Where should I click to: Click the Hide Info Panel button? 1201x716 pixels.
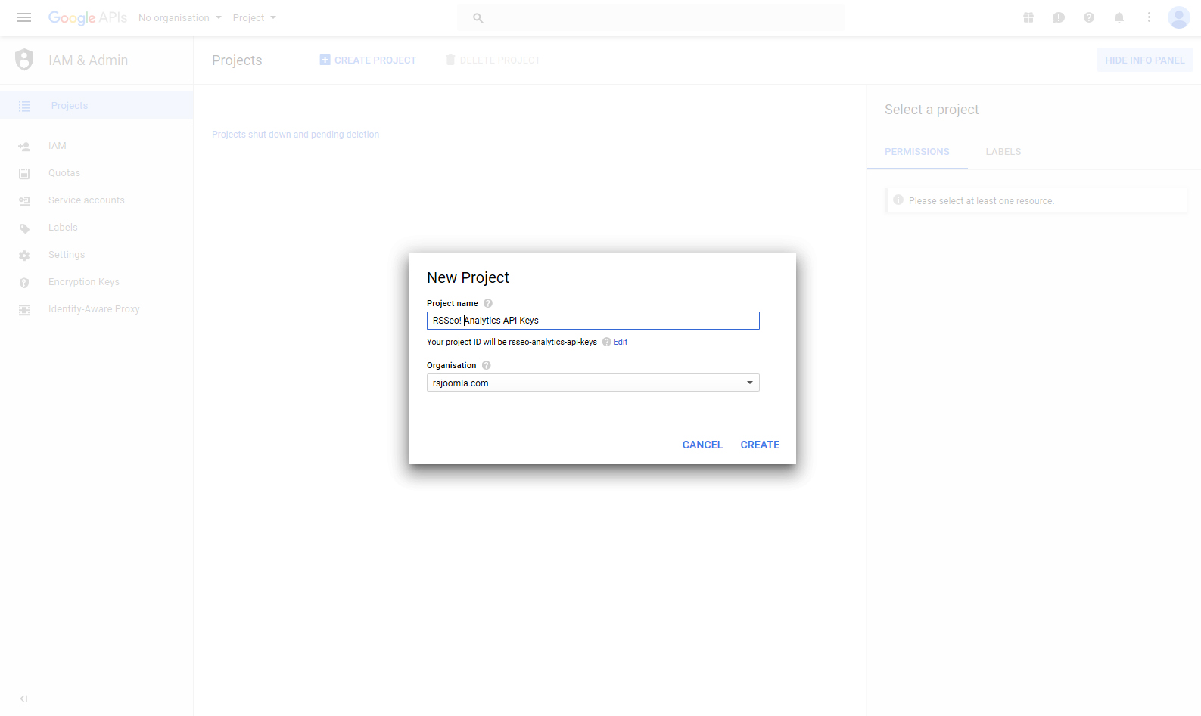(x=1145, y=60)
